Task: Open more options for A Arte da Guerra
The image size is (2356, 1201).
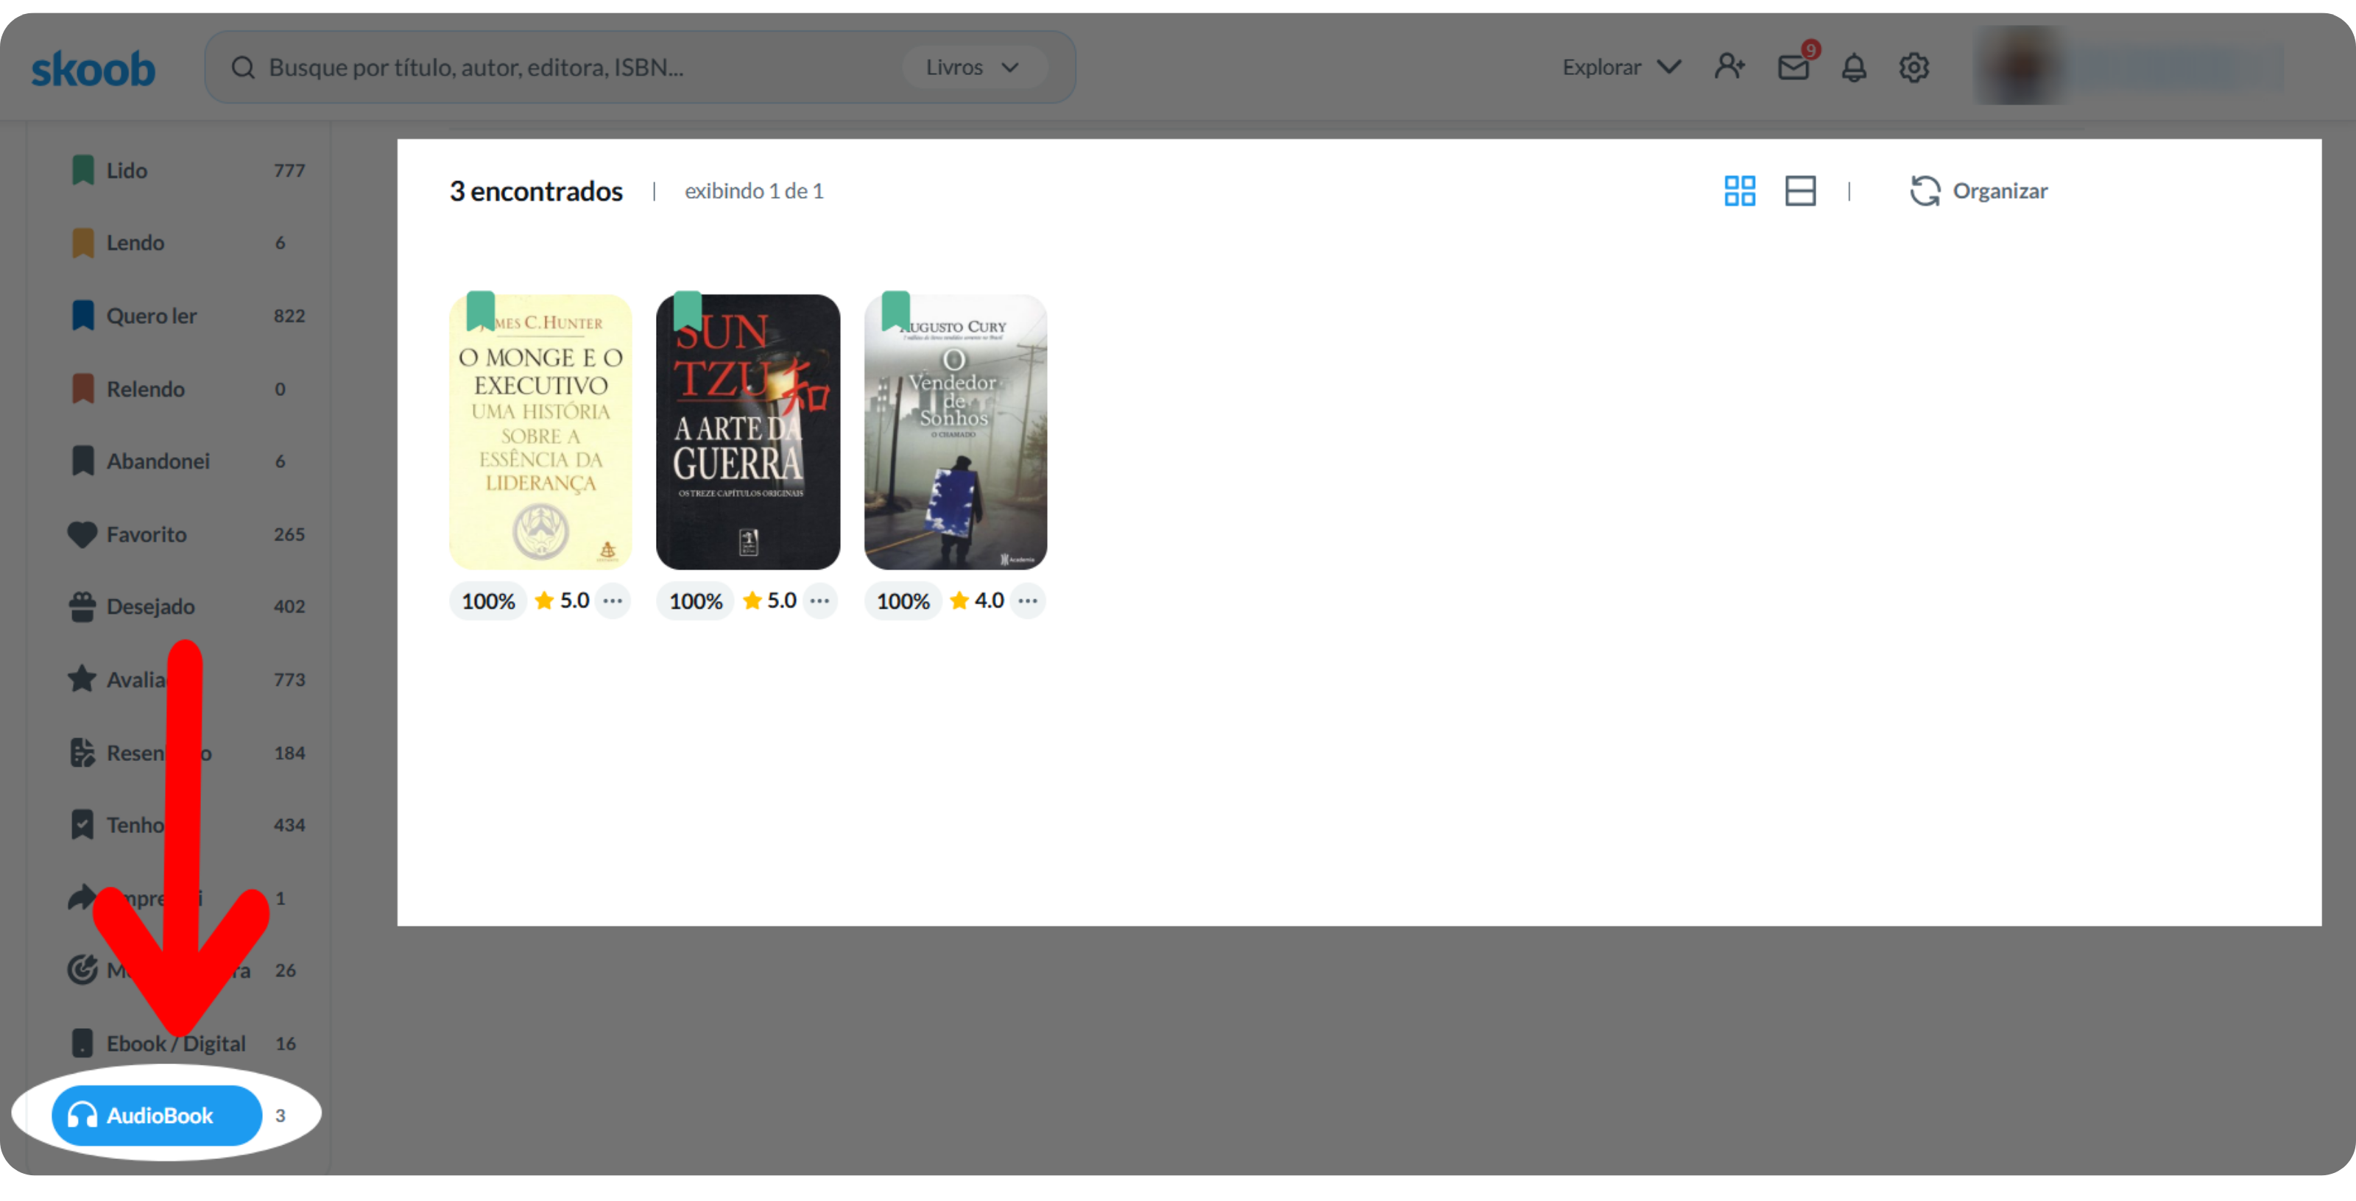Action: tap(820, 601)
